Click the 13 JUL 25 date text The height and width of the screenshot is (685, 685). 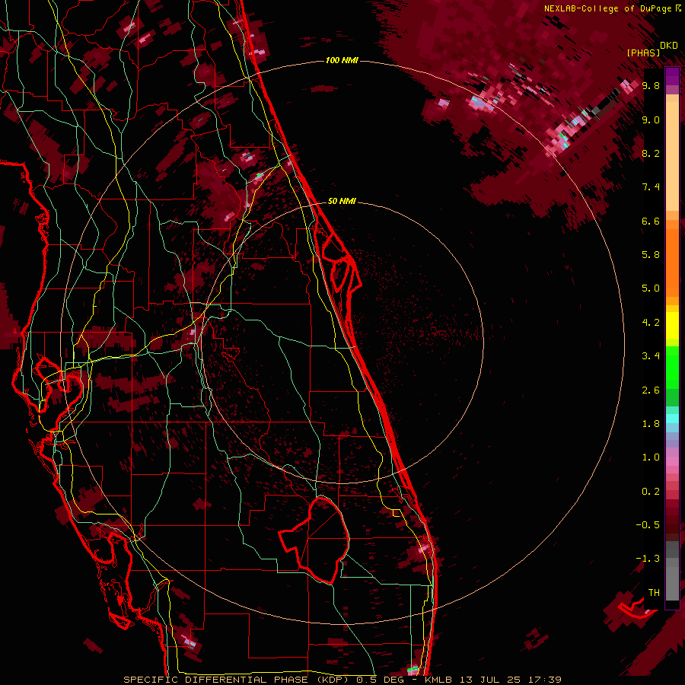(x=491, y=680)
